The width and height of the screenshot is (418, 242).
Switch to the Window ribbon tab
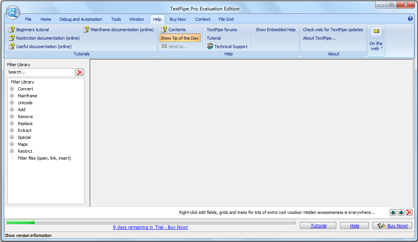(x=137, y=19)
